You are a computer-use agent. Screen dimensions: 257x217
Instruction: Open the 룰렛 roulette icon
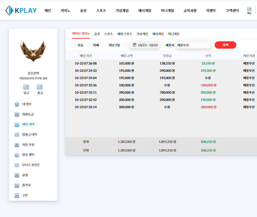(x=17, y=175)
